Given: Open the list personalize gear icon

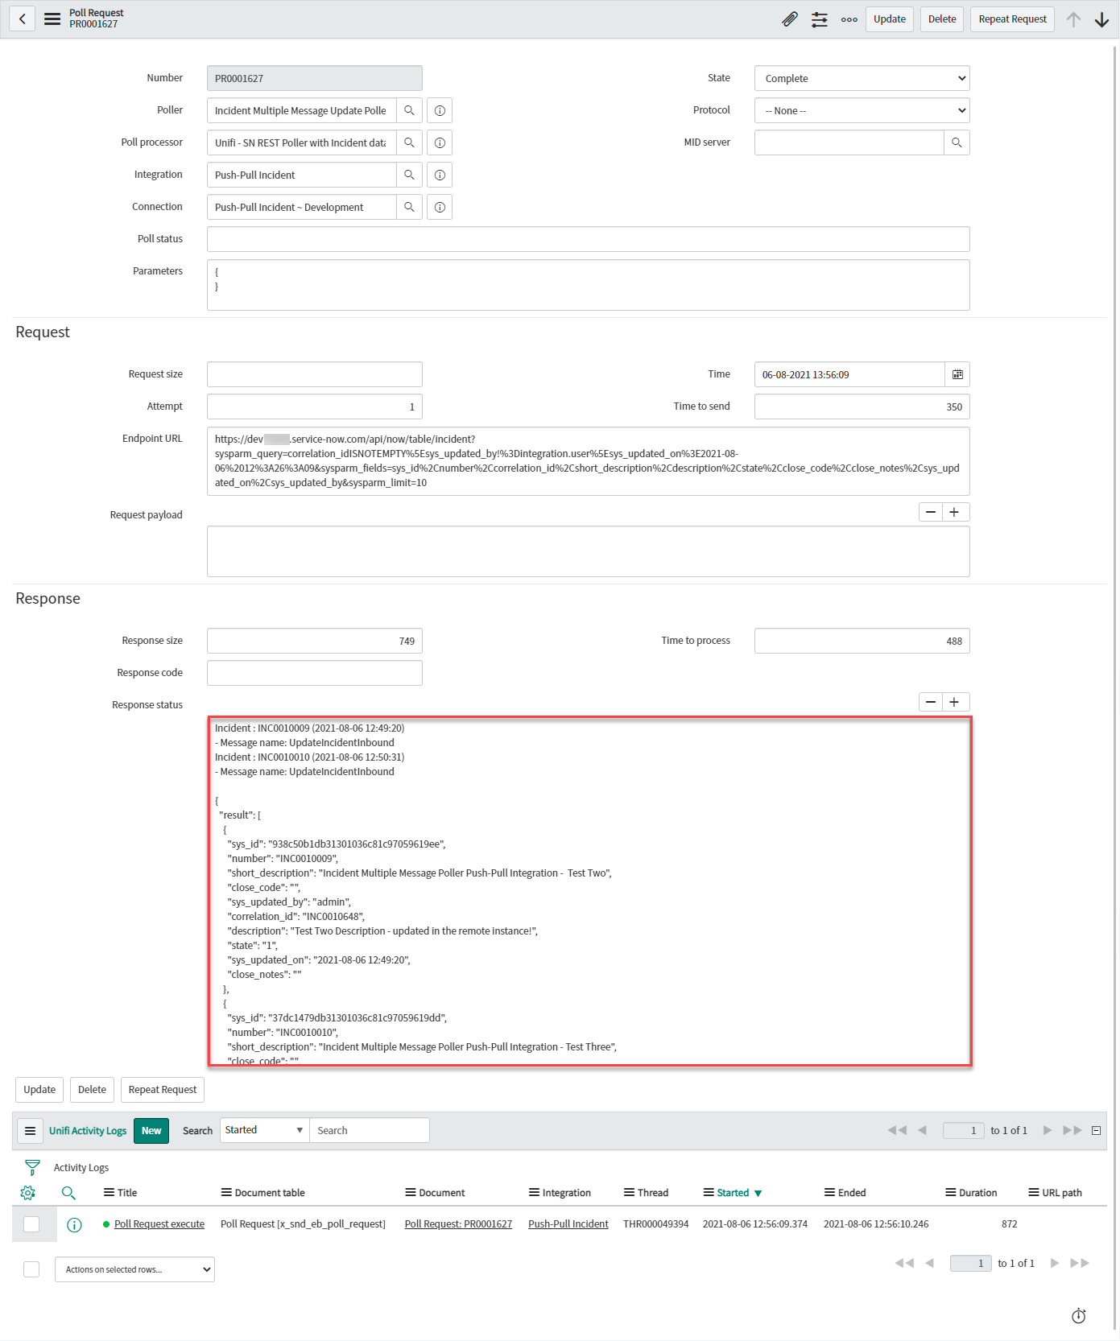Looking at the screenshot, I should click(28, 1193).
